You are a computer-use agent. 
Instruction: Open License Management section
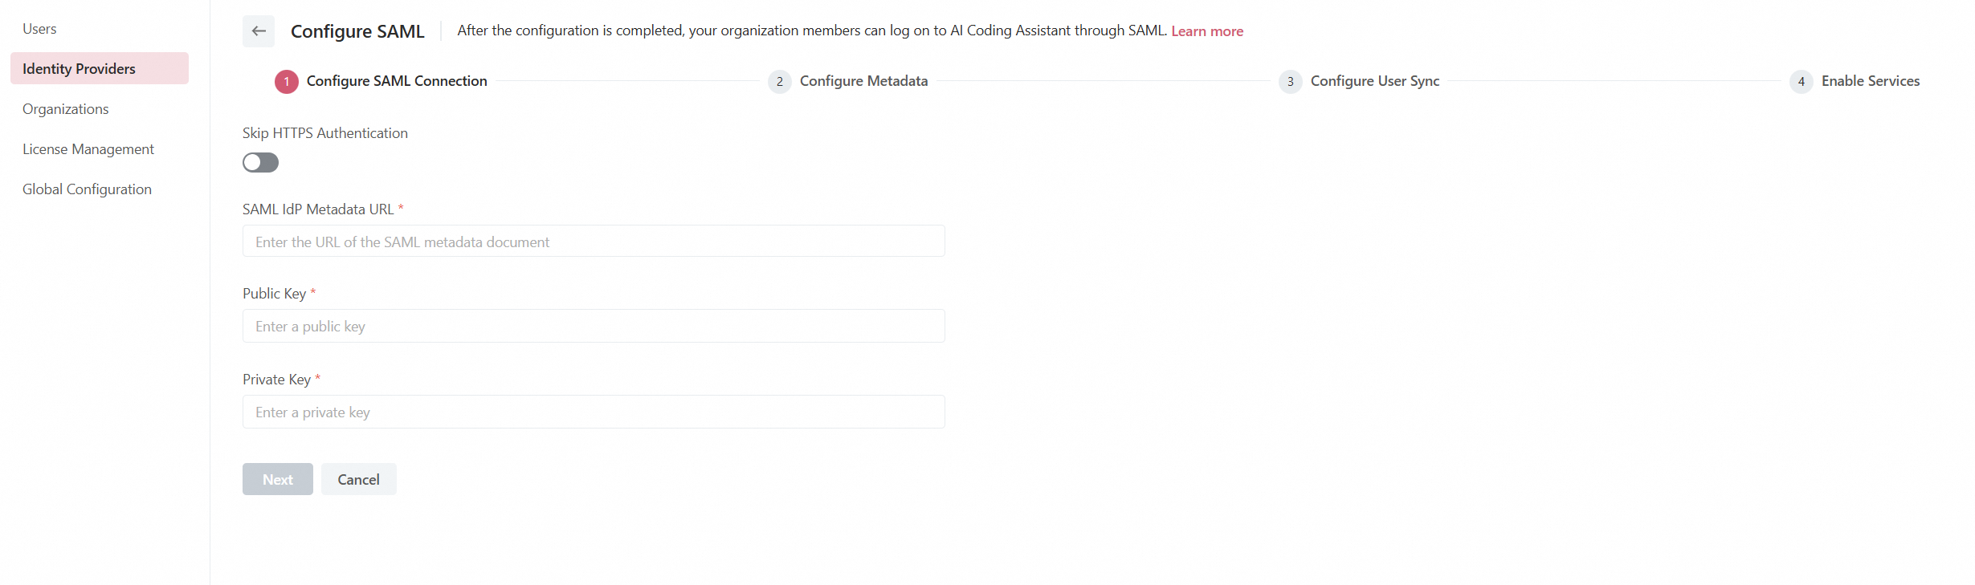pyautogui.click(x=88, y=149)
